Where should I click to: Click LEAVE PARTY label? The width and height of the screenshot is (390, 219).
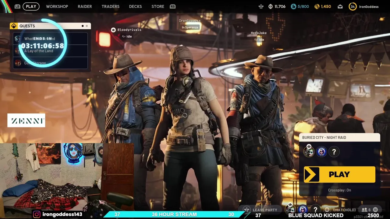pos(265,210)
